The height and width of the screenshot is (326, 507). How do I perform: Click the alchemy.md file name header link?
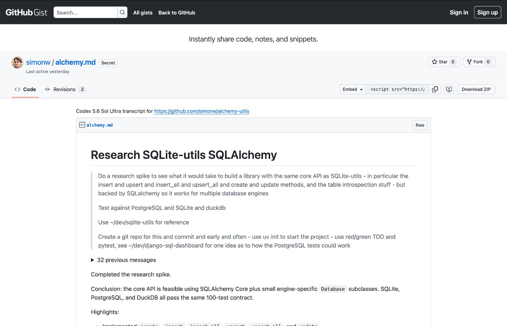[x=99, y=125]
